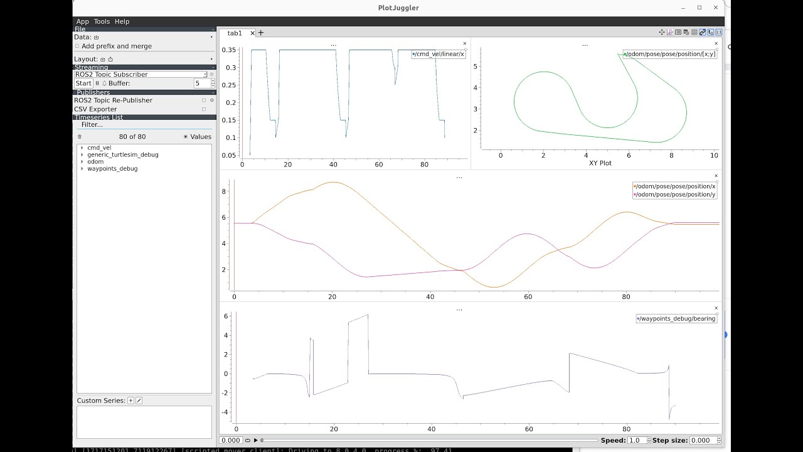Viewport: 803px width, 452px height.
Task: Click the move plots crosshair icon
Action: pos(662,32)
